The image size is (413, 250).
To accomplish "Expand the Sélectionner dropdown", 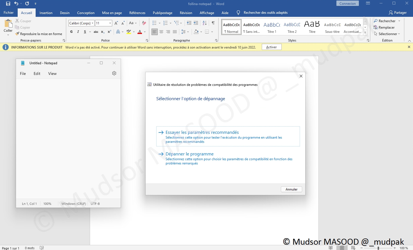I will [x=388, y=34].
